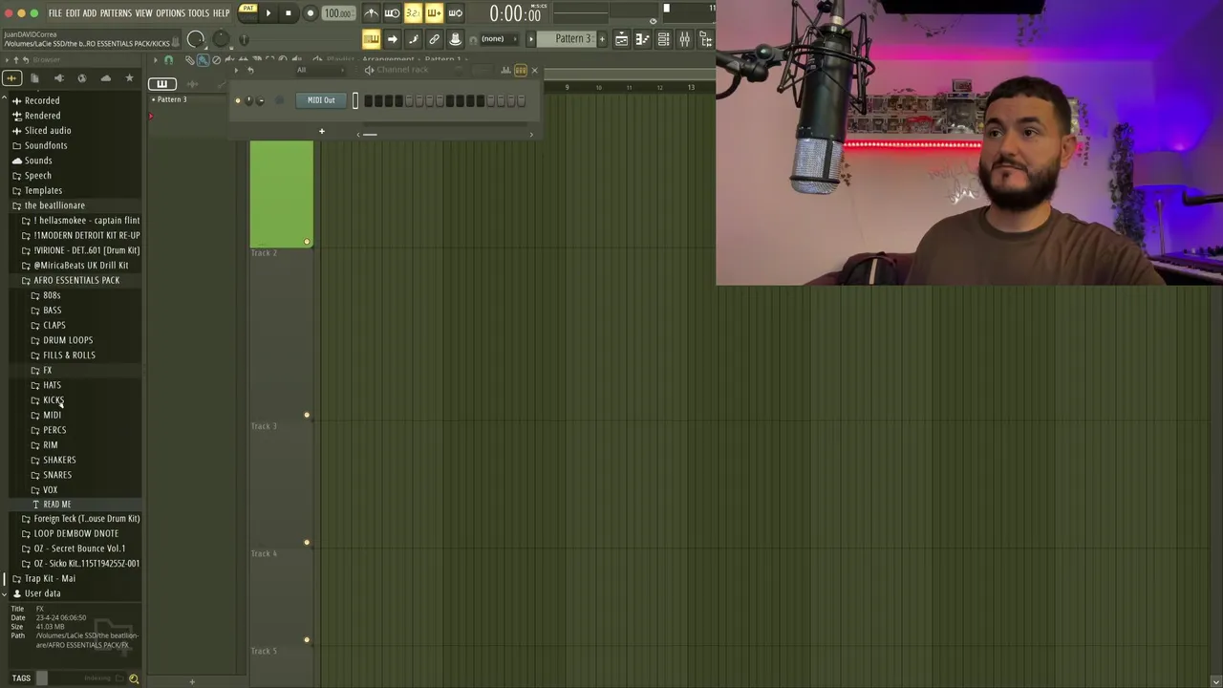Arm recording with the Record button

coord(310,13)
